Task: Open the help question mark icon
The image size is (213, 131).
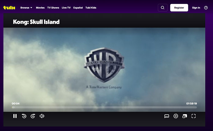Action: [x=206, y=8]
